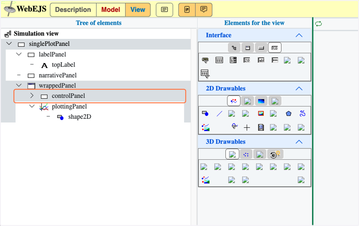Screen dimensions: 359x226
Task: Open the Interface window-containers icon tab
Action: pyautogui.click(x=248, y=48)
